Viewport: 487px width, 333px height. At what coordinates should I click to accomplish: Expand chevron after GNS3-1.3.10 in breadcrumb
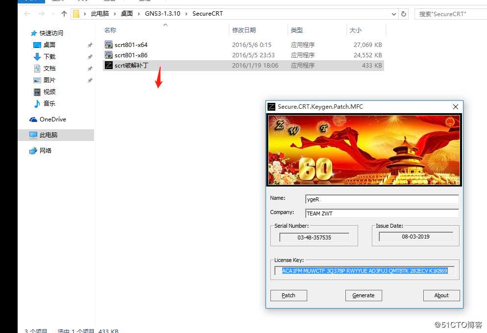186,14
